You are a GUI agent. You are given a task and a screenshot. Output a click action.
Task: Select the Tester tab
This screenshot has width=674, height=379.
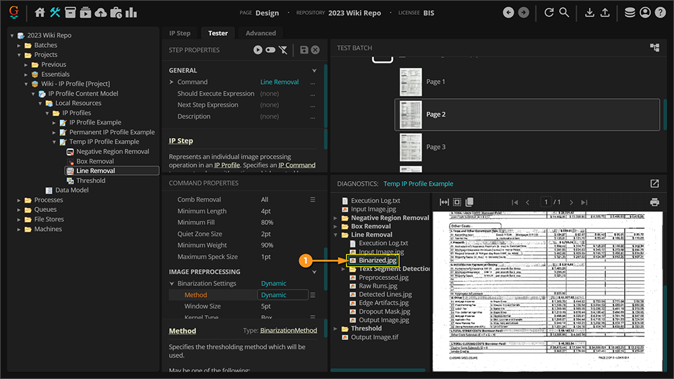click(x=218, y=33)
